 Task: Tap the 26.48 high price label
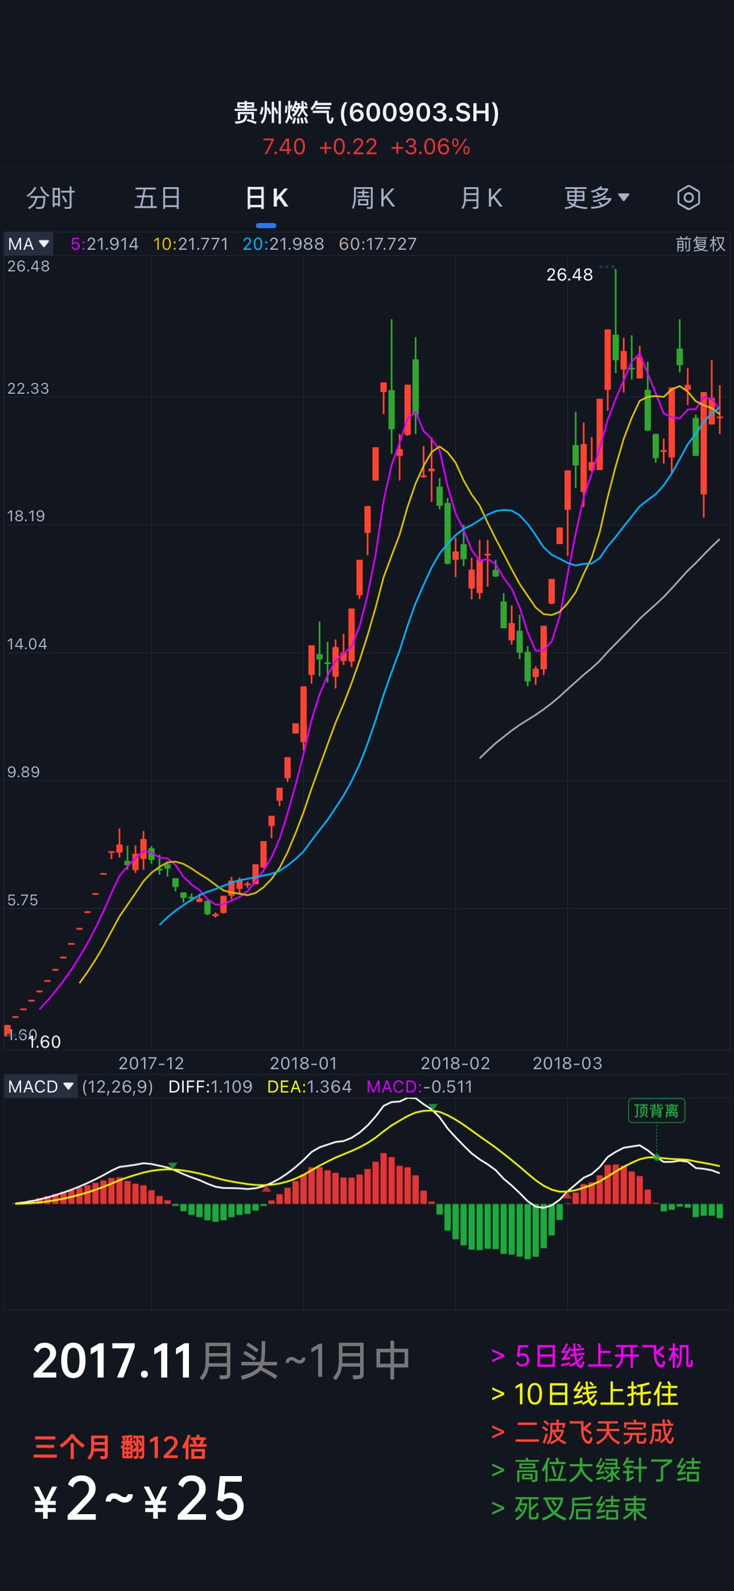[569, 275]
